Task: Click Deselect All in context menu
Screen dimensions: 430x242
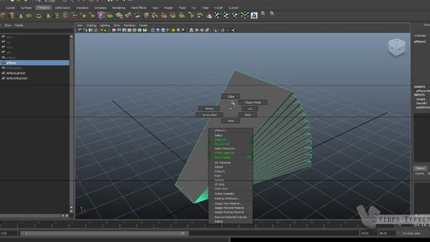Action: tap(230, 144)
